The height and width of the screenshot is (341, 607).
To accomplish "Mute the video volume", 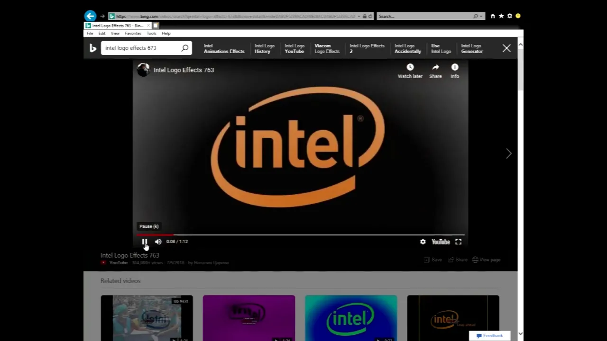I will 158,242.
